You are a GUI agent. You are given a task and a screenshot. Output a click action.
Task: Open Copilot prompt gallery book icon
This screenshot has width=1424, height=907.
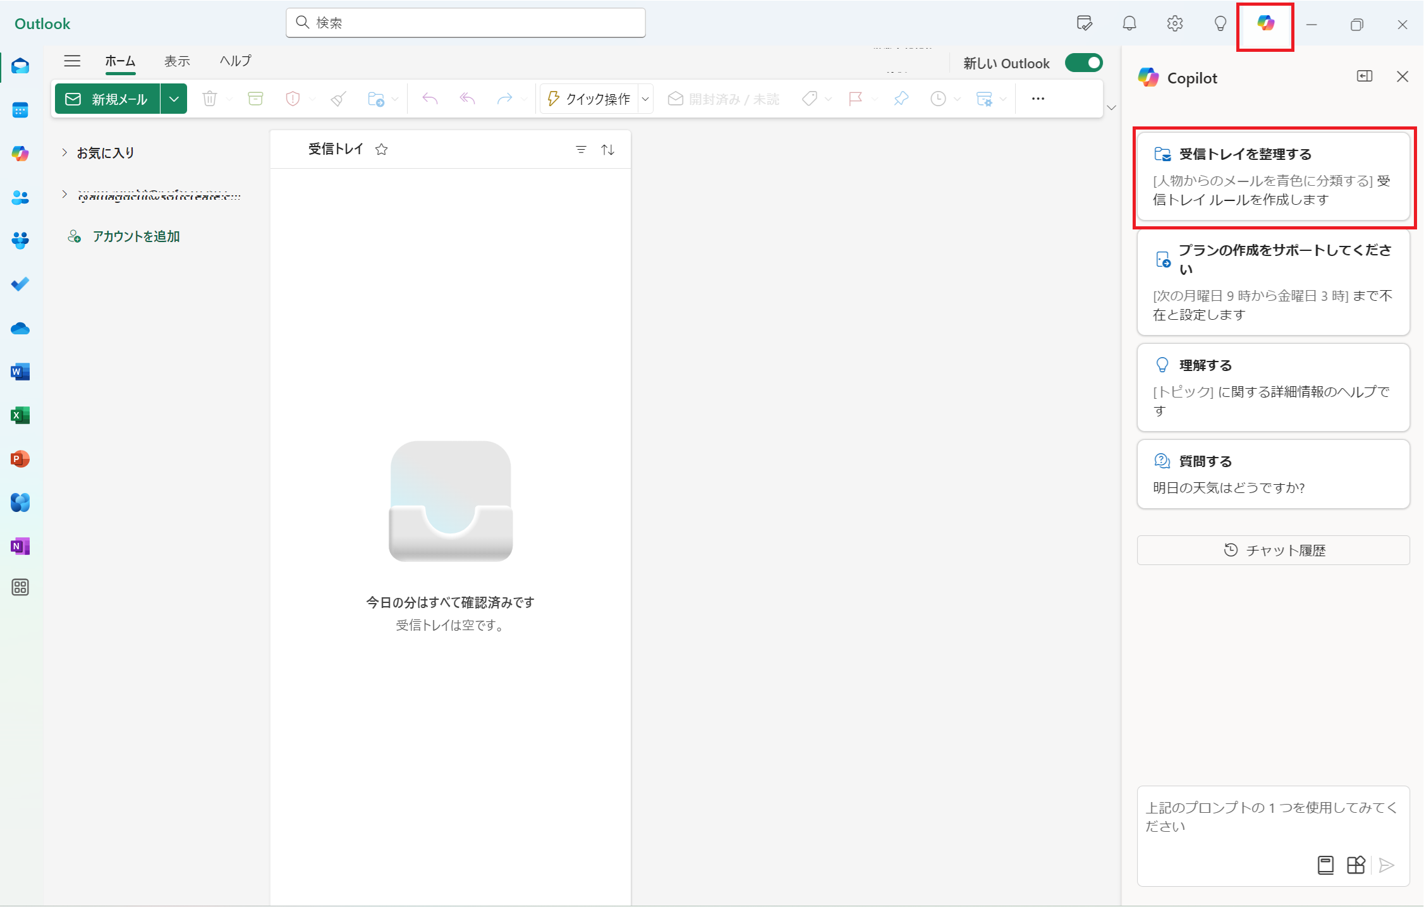click(x=1325, y=865)
